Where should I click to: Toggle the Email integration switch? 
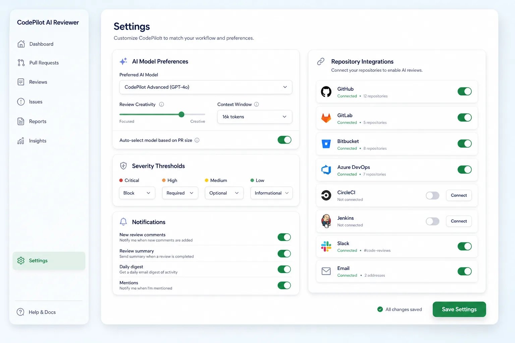click(x=465, y=271)
